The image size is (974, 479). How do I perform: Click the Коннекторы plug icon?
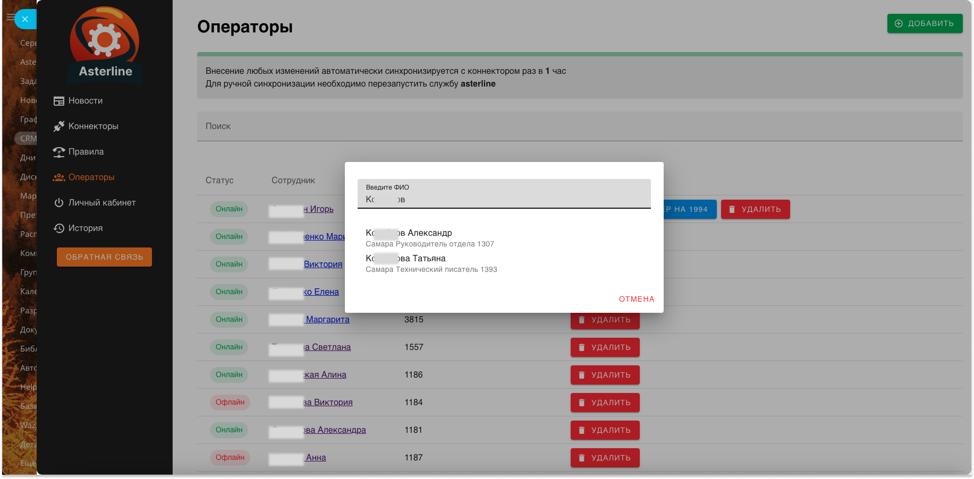[x=59, y=126]
